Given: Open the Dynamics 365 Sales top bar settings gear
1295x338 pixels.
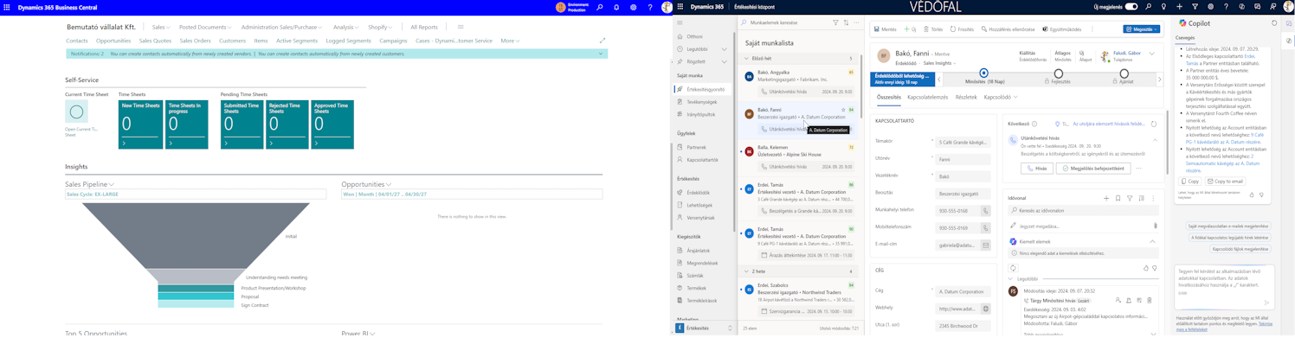Looking at the screenshot, I should [x=1210, y=7].
